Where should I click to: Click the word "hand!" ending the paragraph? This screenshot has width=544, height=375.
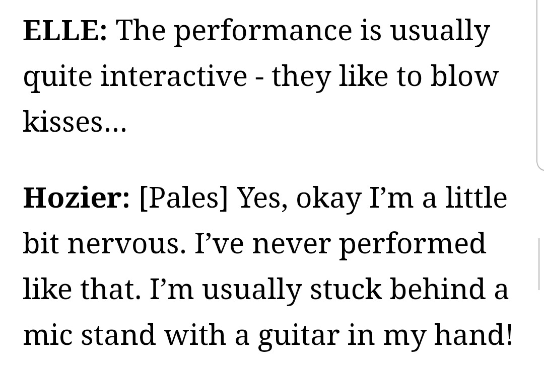473,334
